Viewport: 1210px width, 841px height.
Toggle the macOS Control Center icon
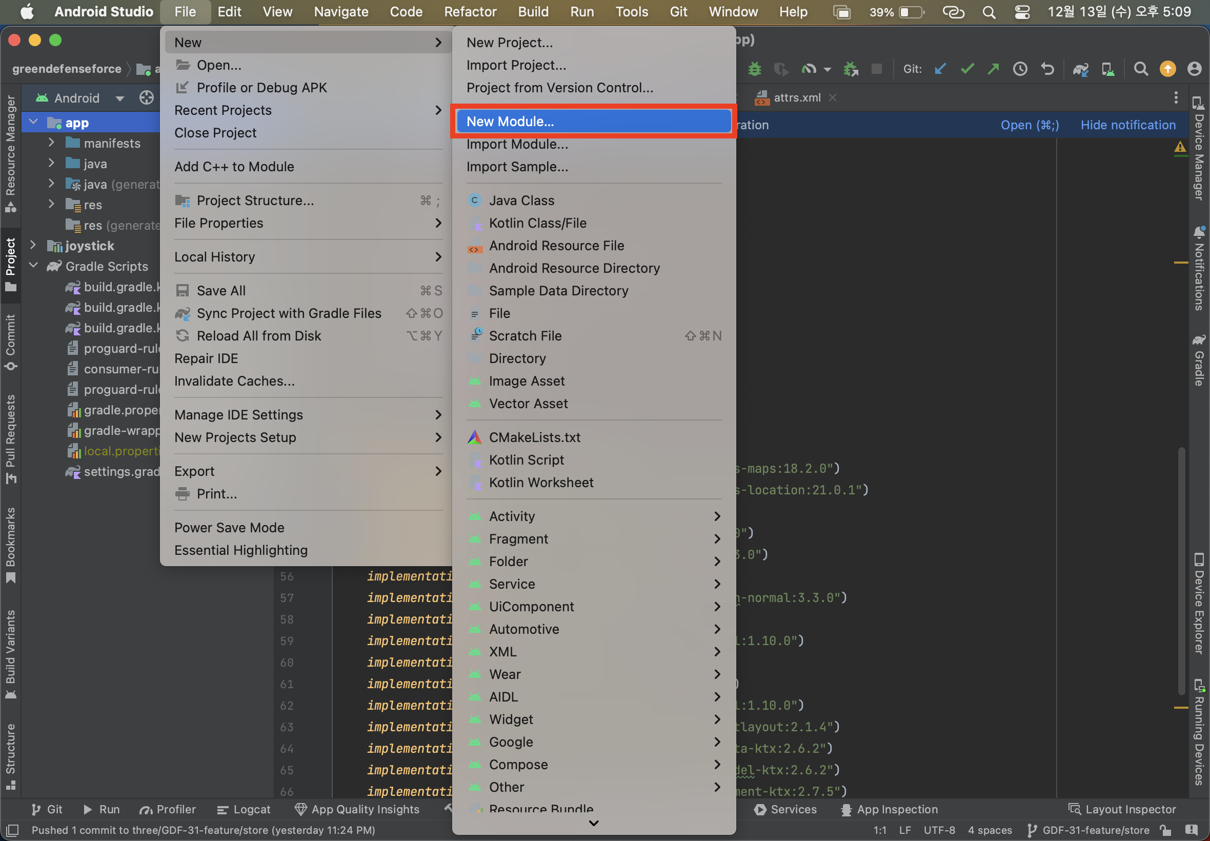pos(1022,12)
